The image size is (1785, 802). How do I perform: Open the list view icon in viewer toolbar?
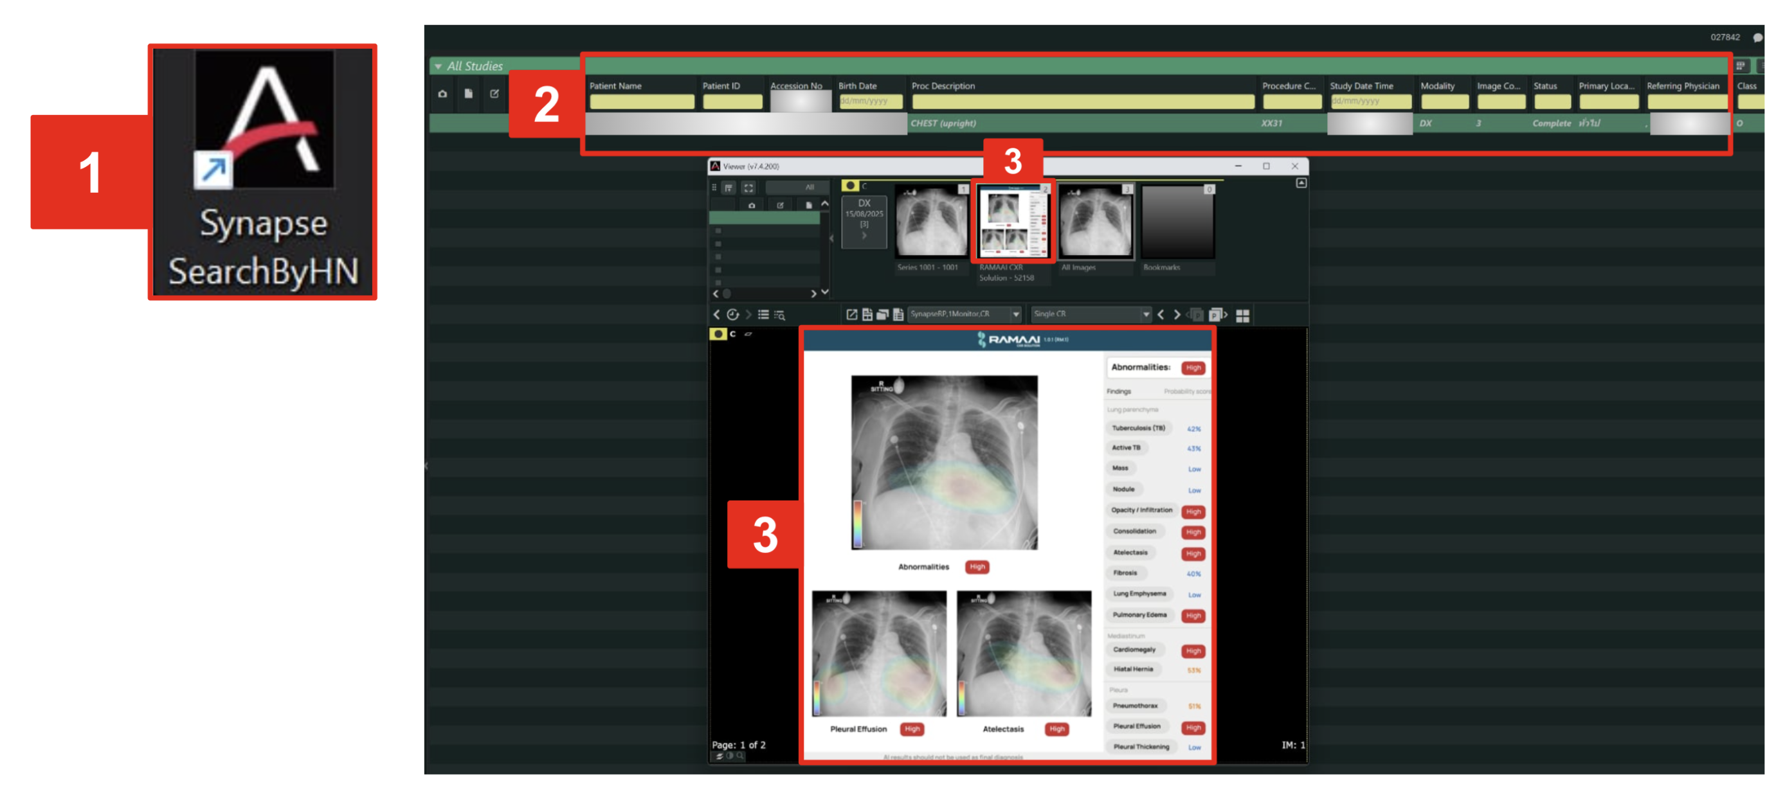763,314
